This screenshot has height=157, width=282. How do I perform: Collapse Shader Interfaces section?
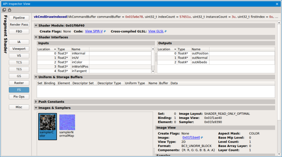tap(36, 37)
